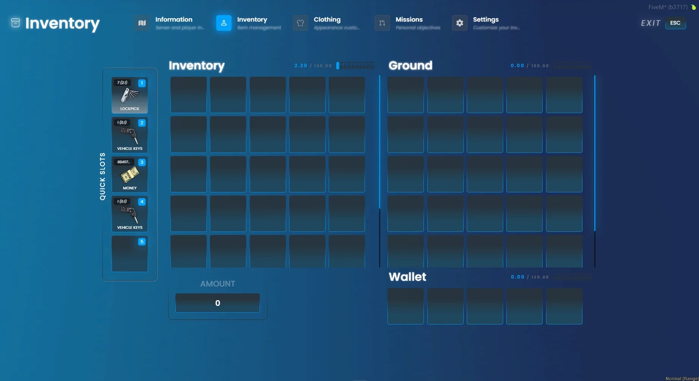Select the Money stack in quick slot 3
This screenshot has height=381, width=699.
129,175
